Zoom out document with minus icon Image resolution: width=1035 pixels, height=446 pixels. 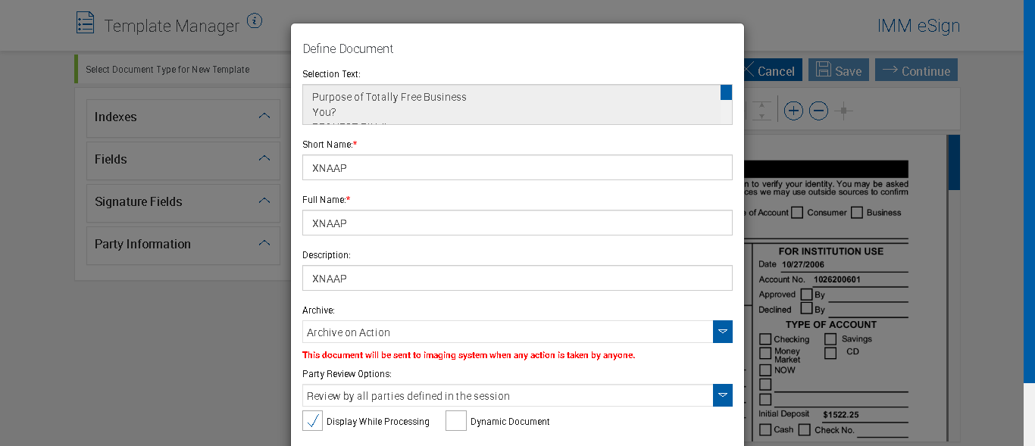tap(818, 111)
